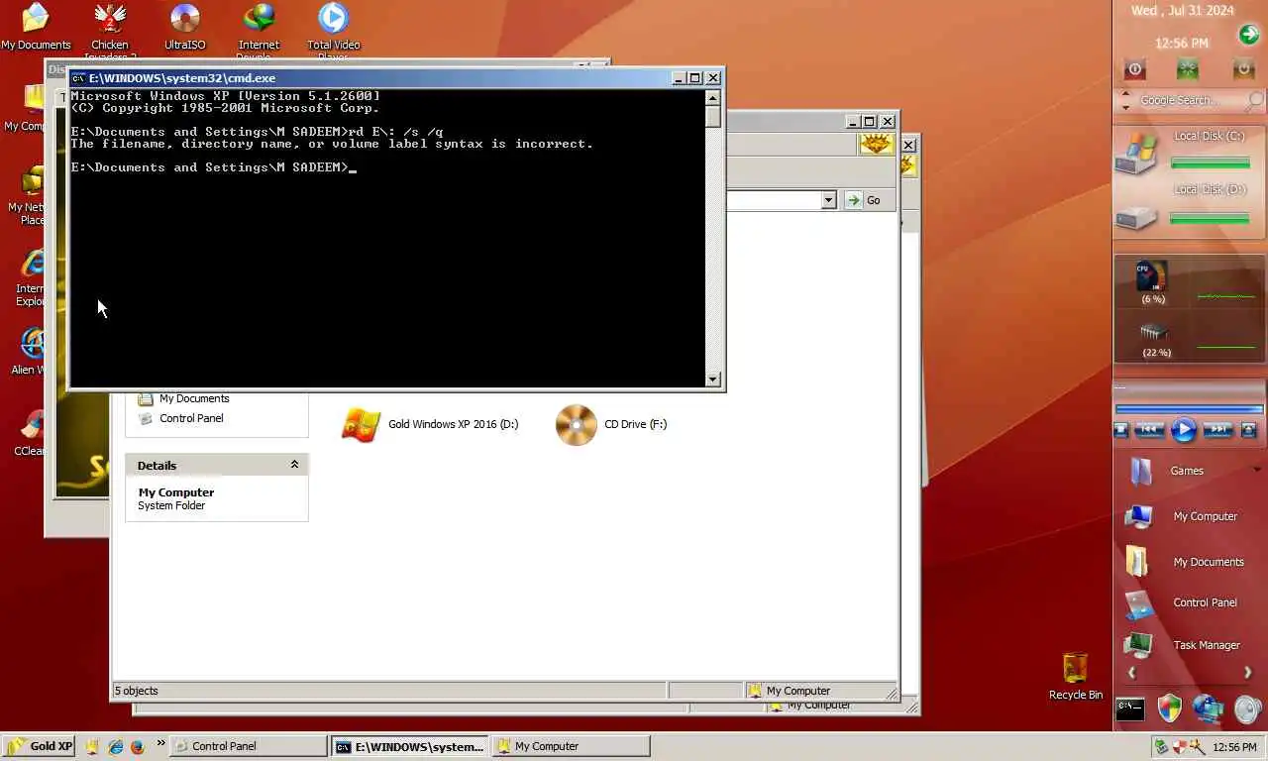
Task: Open Local Disk (C:) from the sidebar
Action: click(x=1136, y=154)
